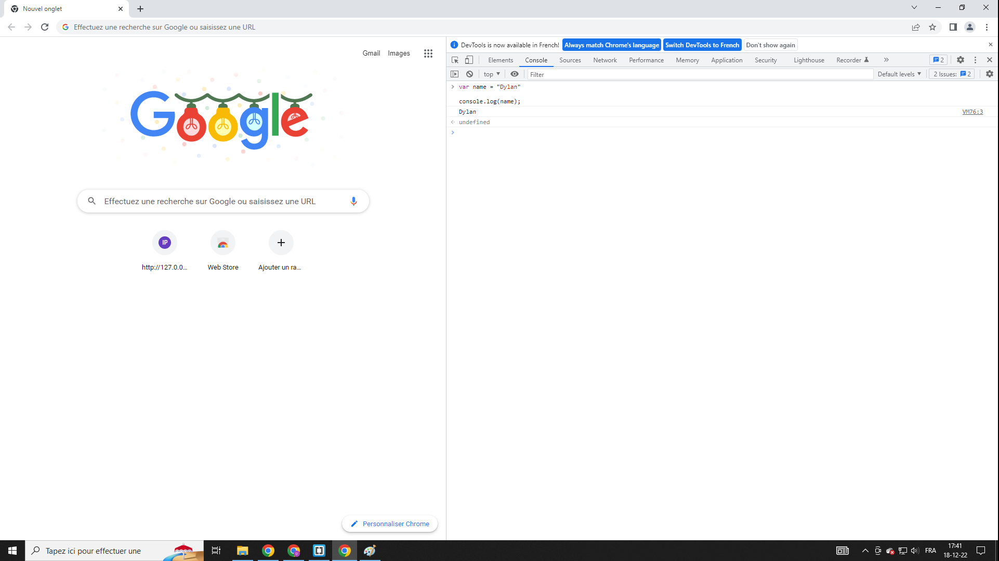The width and height of the screenshot is (999, 561).
Task: Click the Windows taskbar search box
Action: coord(114,551)
